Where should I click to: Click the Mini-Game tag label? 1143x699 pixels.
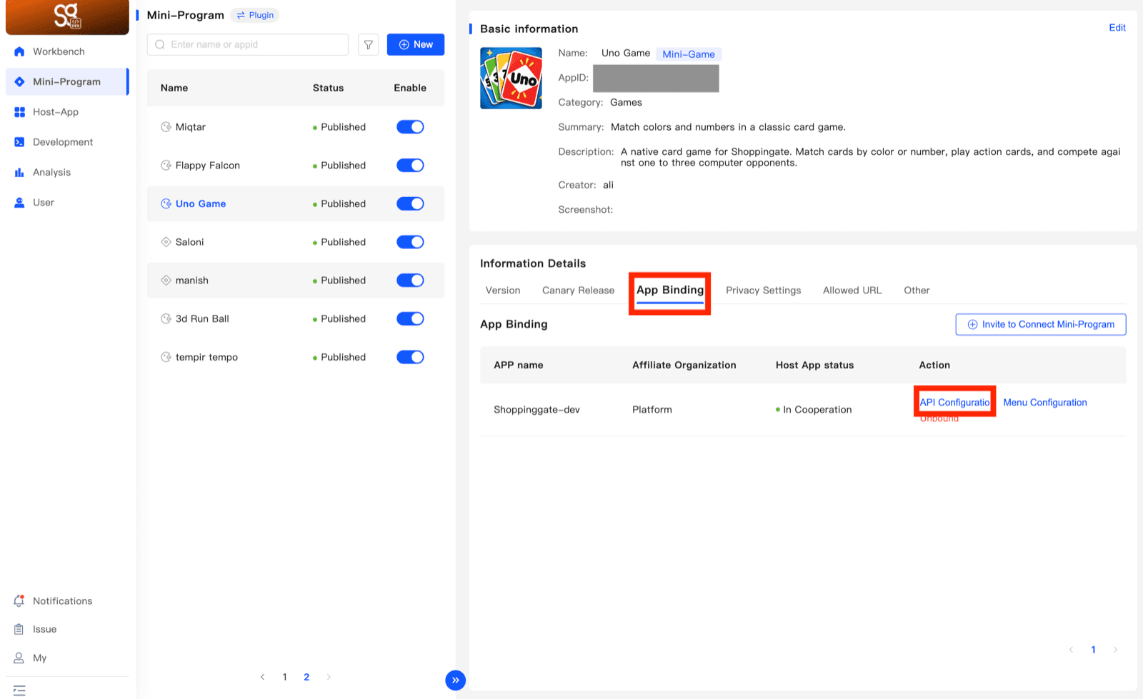689,54
